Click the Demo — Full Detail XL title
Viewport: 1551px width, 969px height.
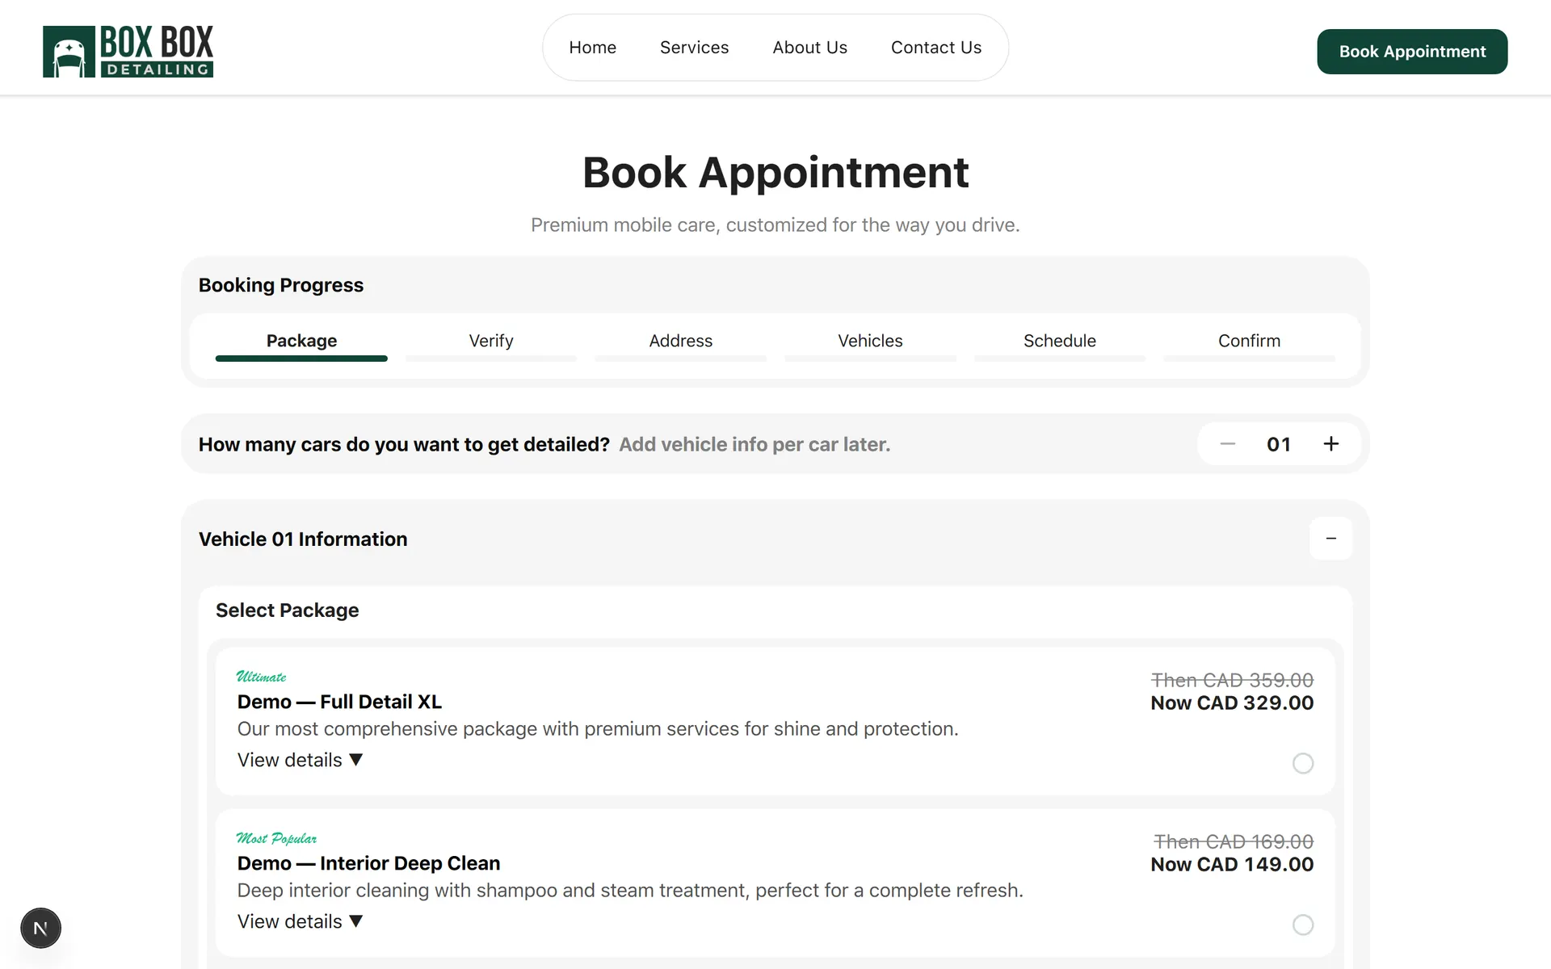tap(339, 702)
